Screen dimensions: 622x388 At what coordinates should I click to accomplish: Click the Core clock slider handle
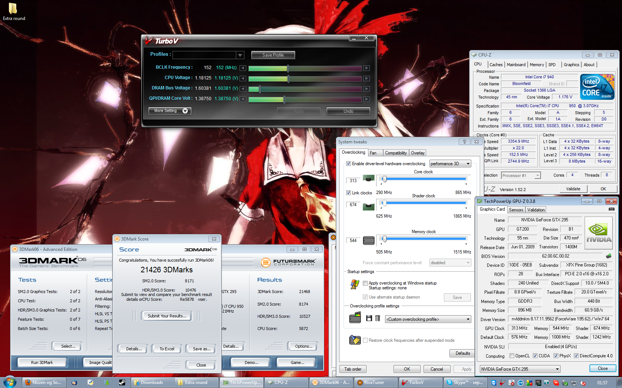pos(384,179)
